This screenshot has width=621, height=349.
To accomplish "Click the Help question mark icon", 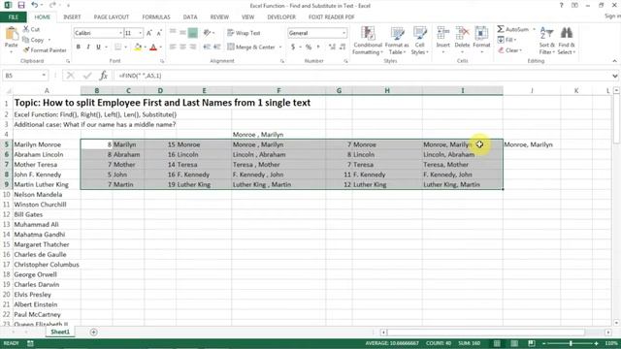I will [561, 5].
